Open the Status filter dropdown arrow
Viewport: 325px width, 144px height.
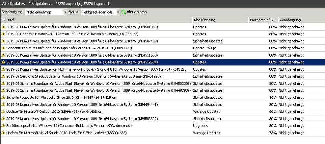coord(118,12)
